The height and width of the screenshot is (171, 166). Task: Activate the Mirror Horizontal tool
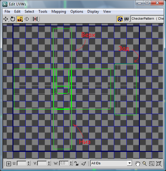pyautogui.click(x=35, y=19)
